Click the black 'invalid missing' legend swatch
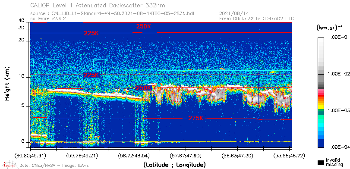Screen dimensions: 350x169 (321, 163)
